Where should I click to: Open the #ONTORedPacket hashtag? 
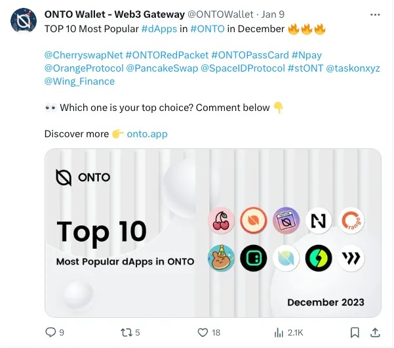[167, 54]
